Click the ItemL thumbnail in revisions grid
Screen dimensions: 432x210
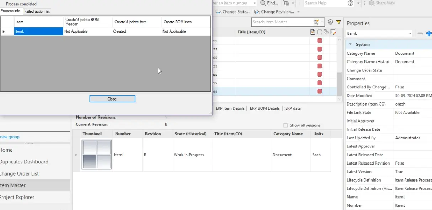point(96,155)
